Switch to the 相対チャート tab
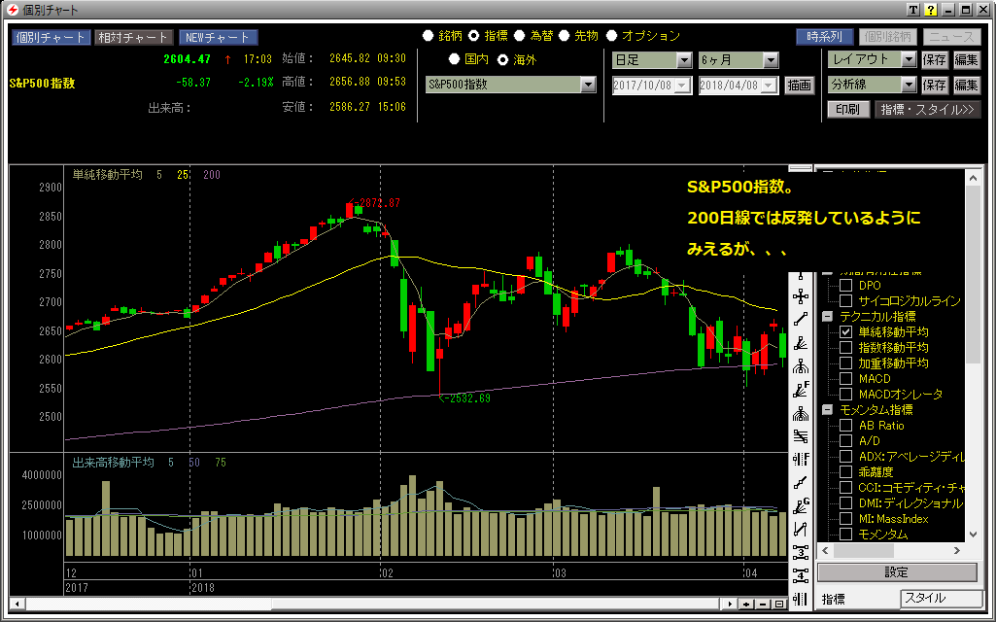996x622 pixels. pos(133,38)
